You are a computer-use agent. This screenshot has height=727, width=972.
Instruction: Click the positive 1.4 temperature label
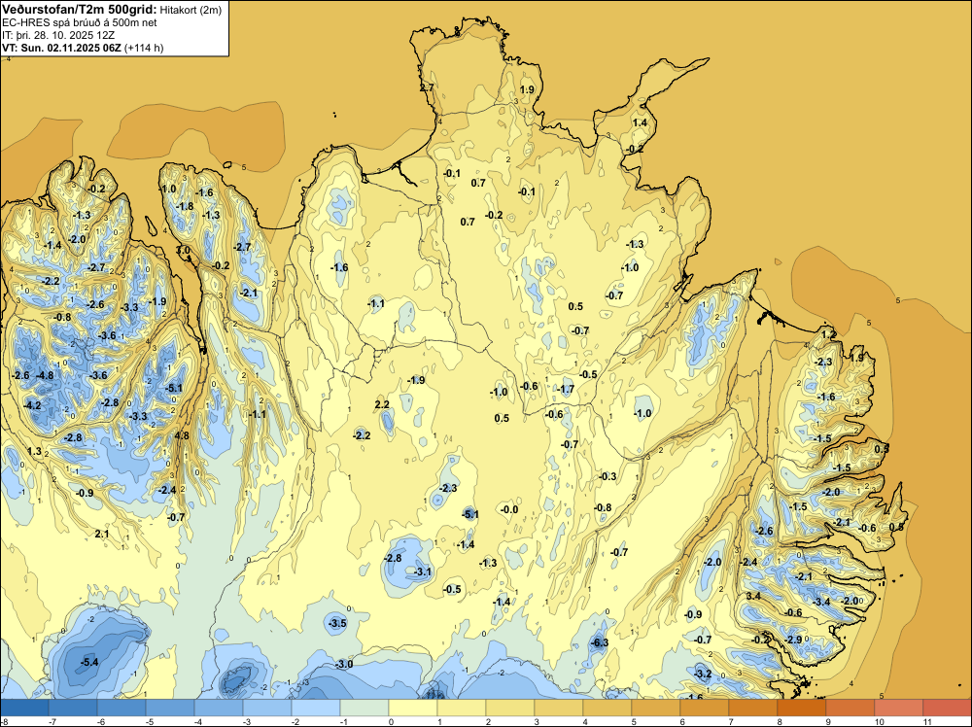point(640,122)
